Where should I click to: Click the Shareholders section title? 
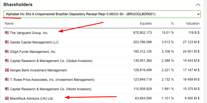18,5
